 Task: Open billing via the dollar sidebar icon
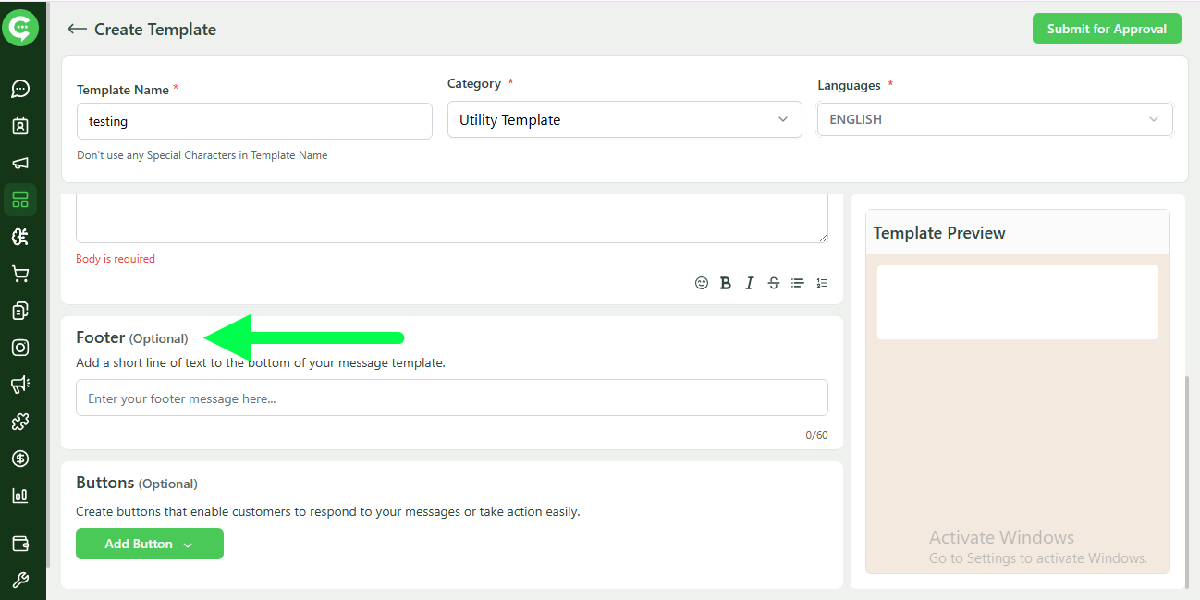pos(20,458)
